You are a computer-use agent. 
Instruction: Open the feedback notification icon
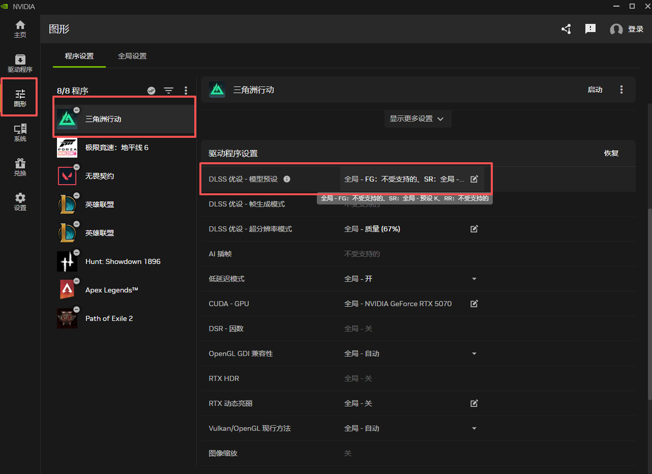tap(590, 28)
